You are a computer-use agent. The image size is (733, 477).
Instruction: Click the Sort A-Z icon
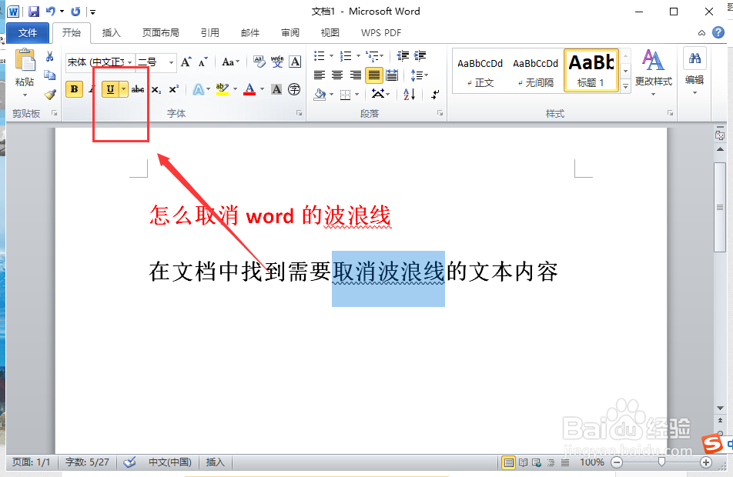tap(410, 95)
